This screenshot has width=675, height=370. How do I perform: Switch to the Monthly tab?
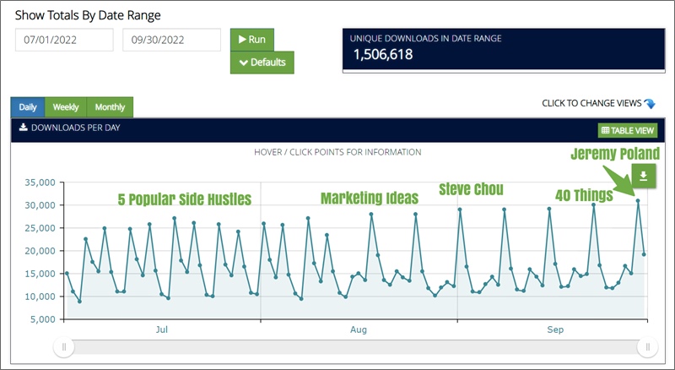pos(110,107)
